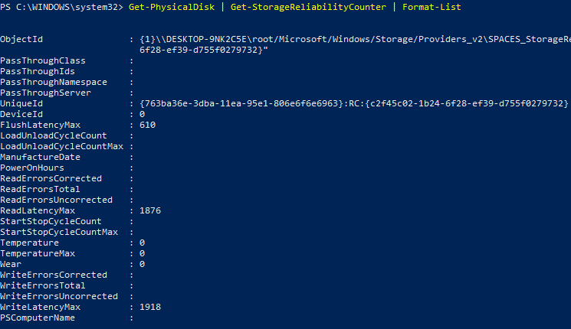Viewport: 571px width, 329px height.
Task: Click the ReadErrorsTotal property label
Action: 40,190
